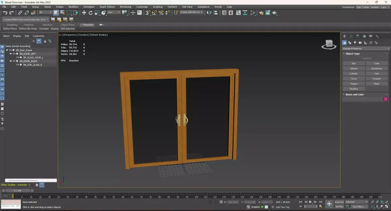
Task: Open the Curve Editor icon
Action: pyautogui.click(x=239, y=13)
